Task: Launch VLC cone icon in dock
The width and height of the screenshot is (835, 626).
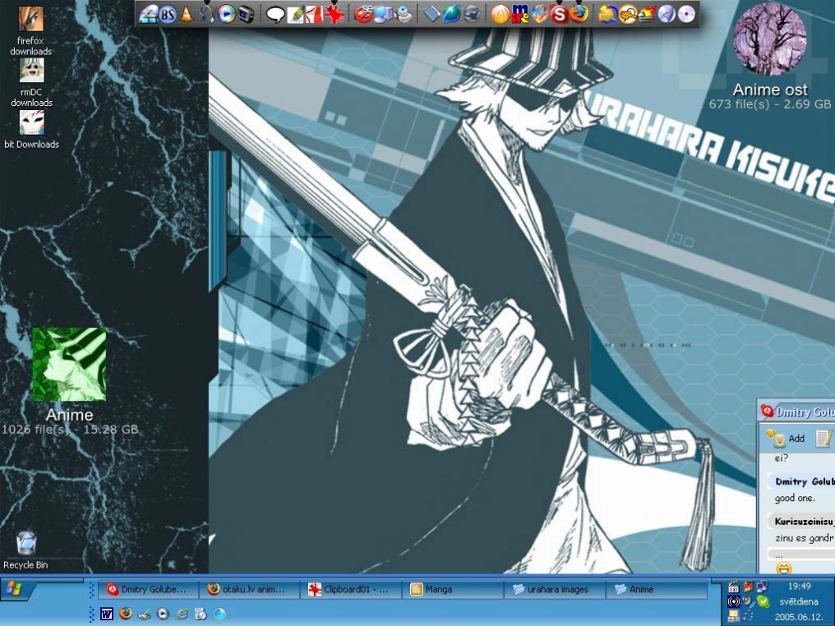Action: (x=187, y=14)
